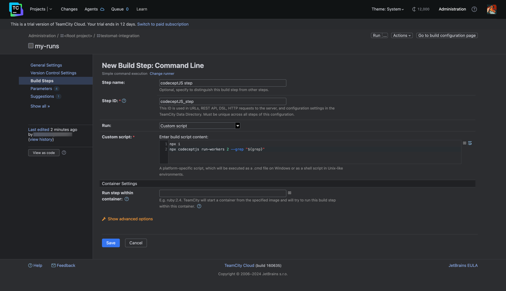Open the Run custom build ellipsis button

pyautogui.click(x=385, y=36)
